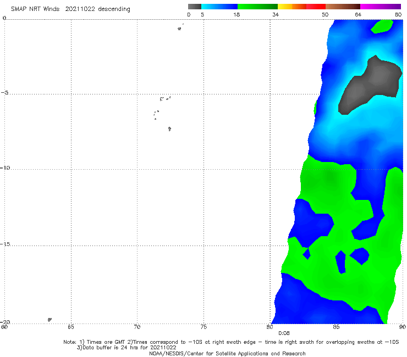Viewport: 407px width, 357px height.
Task: Click the small green patch at the swath top
Action: pos(382,26)
